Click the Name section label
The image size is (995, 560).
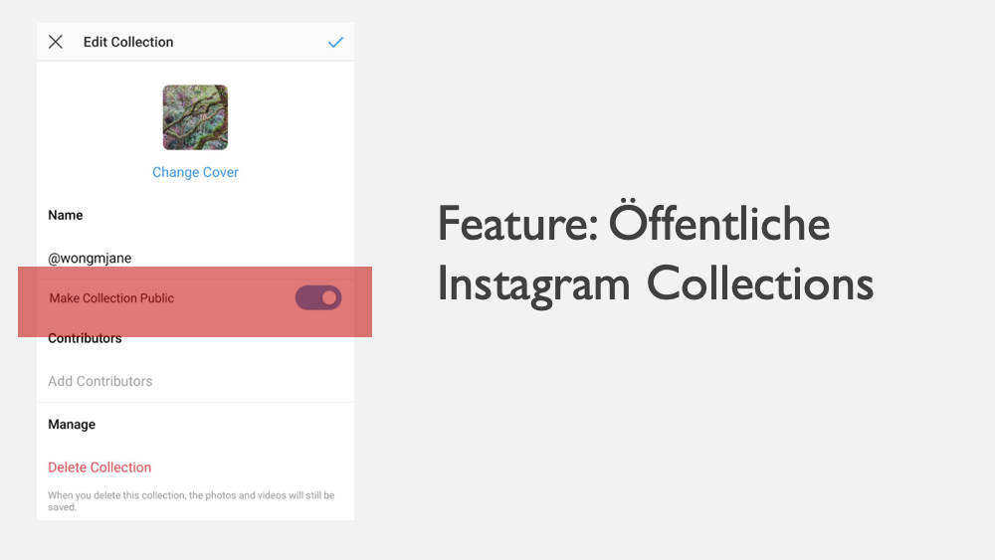66,215
